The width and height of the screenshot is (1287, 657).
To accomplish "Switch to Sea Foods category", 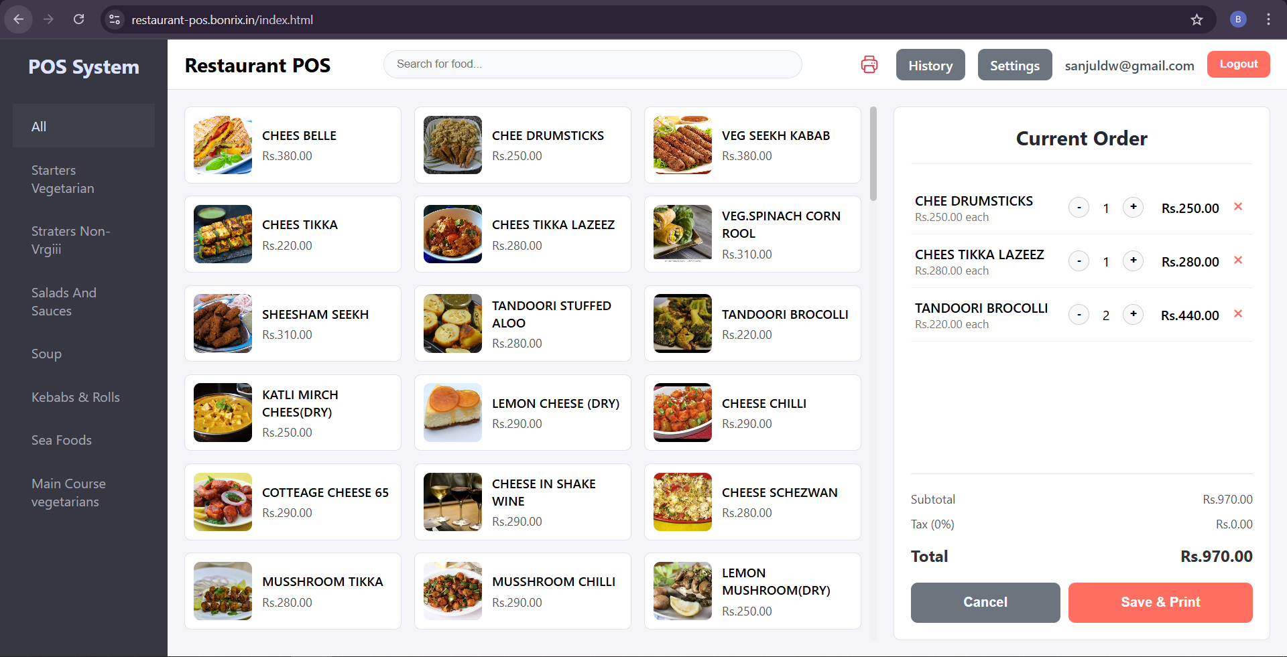I will click(x=61, y=440).
